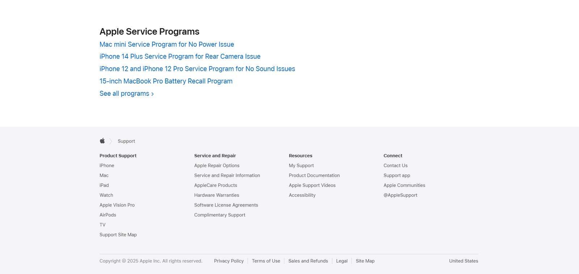View Software License Agreements
This screenshot has width=579, height=274.
click(x=226, y=205)
